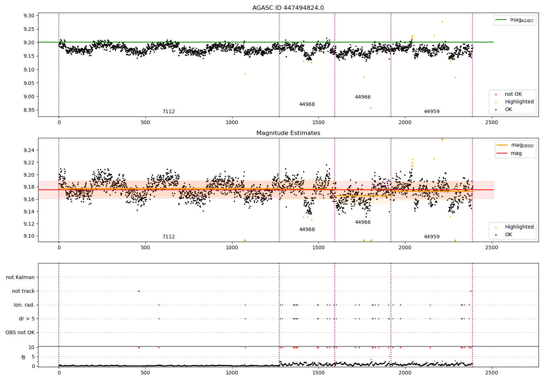This screenshot has width=544, height=381.
Task: Click the 10 tick on the dr axis
Action: (x=32, y=348)
